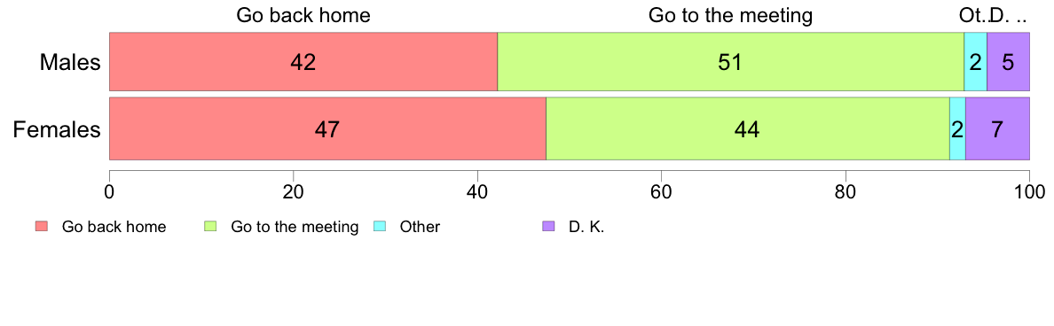
Task: Click the Go to the meeting header above bars
Action: (x=731, y=15)
